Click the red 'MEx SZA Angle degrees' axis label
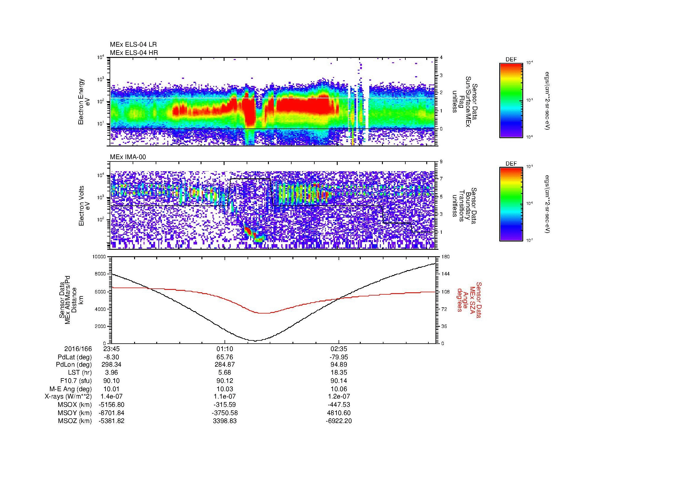Image resolution: width=691 pixels, height=488 pixels. [469, 300]
